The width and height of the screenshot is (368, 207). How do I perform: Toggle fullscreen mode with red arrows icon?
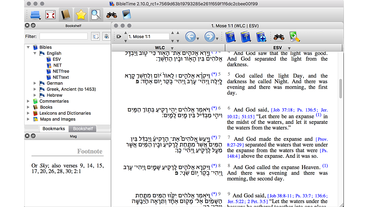[50, 14]
